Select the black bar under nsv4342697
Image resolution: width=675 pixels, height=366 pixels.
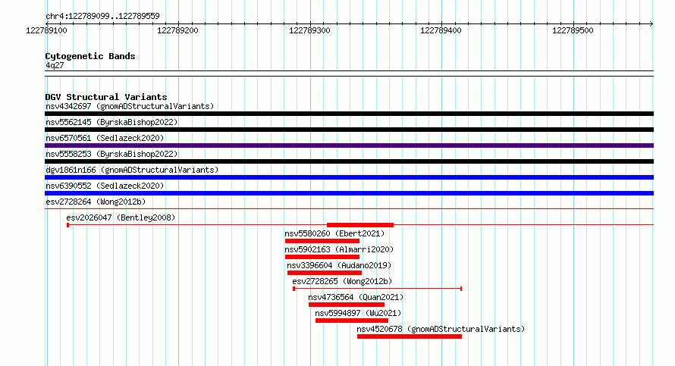point(349,114)
